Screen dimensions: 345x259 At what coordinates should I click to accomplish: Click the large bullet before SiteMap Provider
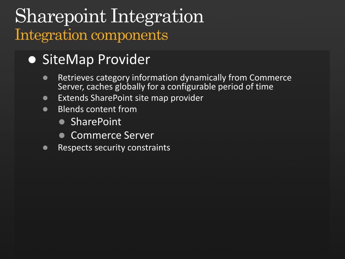(x=32, y=60)
